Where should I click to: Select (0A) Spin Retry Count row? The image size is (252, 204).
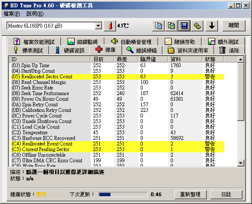tap(118, 105)
